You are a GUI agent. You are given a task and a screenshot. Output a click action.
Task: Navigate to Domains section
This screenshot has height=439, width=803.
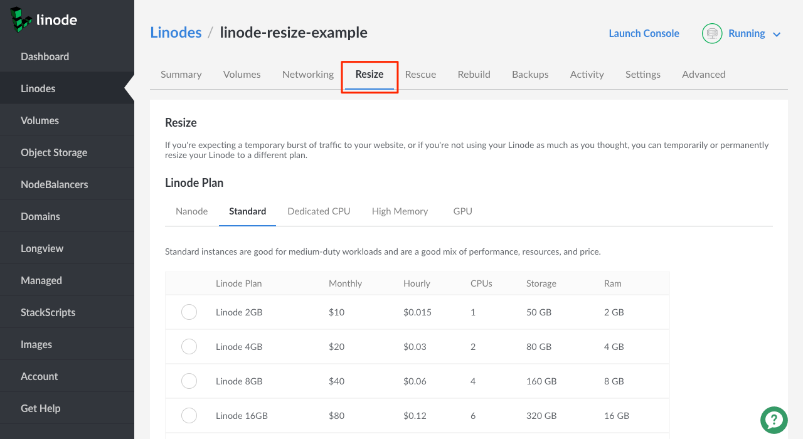pyautogui.click(x=40, y=216)
